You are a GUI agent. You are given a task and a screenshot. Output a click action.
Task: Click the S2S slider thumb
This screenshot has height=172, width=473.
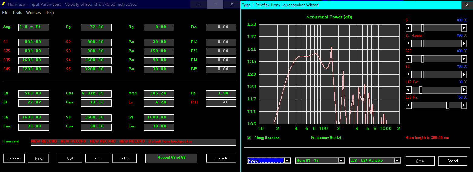(422, 59)
